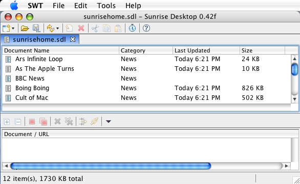
Task: Click the window resize grip corner
Action: tap(296, 180)
